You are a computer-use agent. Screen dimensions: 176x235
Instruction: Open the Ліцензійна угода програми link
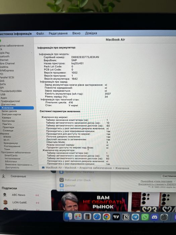click(156, 181)
